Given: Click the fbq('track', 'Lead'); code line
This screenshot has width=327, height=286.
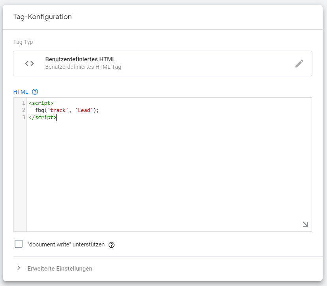Looking at the screenshot, I should point(67,110).
